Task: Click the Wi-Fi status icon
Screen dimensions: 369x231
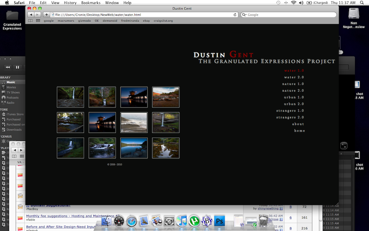Action: click(x=293, y=3)
